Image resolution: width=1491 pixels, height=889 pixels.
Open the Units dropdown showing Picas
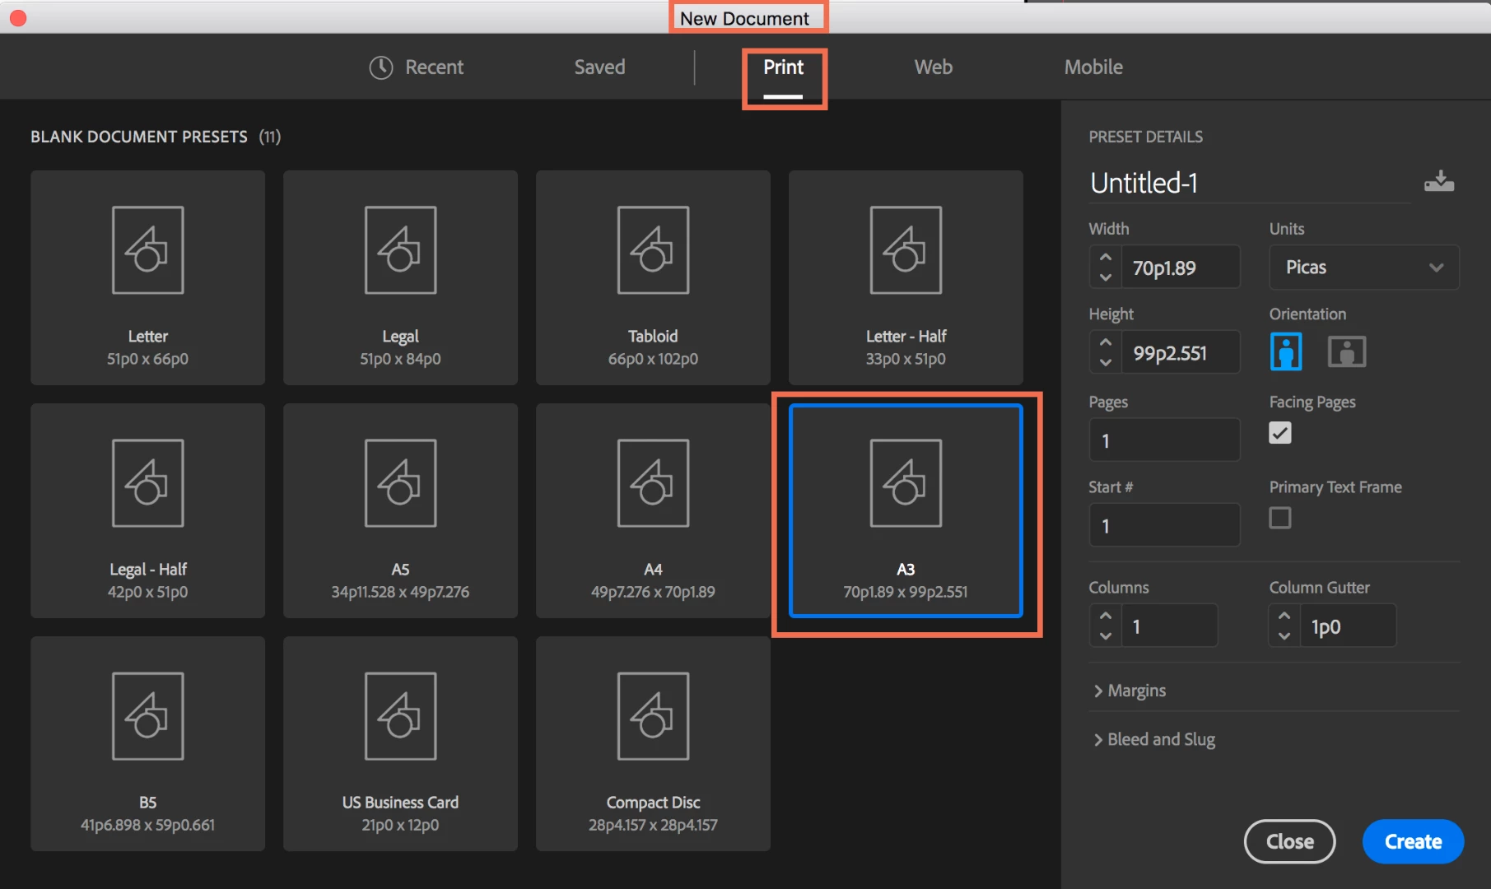click(x=1364, y=268)
